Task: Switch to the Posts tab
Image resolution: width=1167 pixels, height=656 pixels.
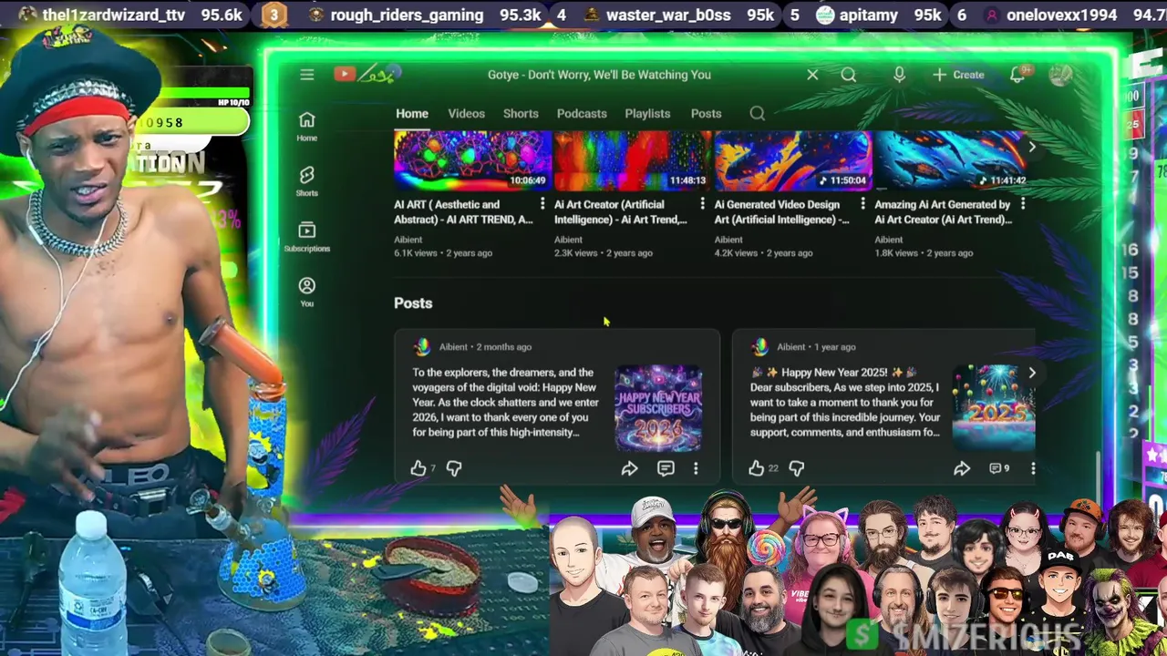Action: pos(706,114)
